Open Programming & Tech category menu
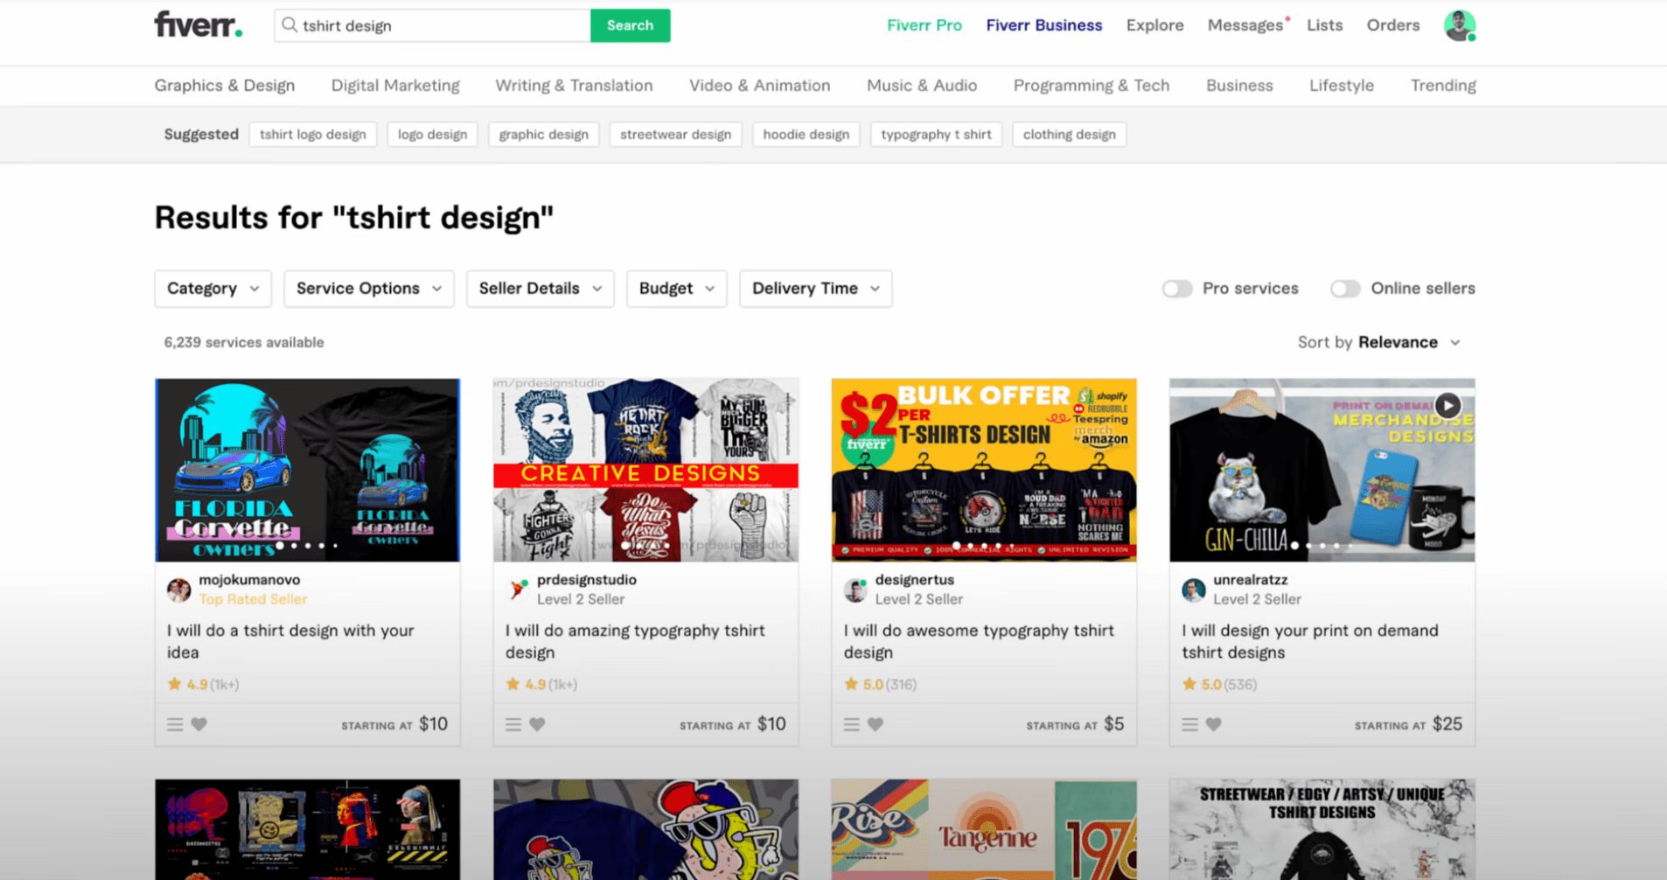Viewport: 1667px width, 880px height. point(1091,86)
